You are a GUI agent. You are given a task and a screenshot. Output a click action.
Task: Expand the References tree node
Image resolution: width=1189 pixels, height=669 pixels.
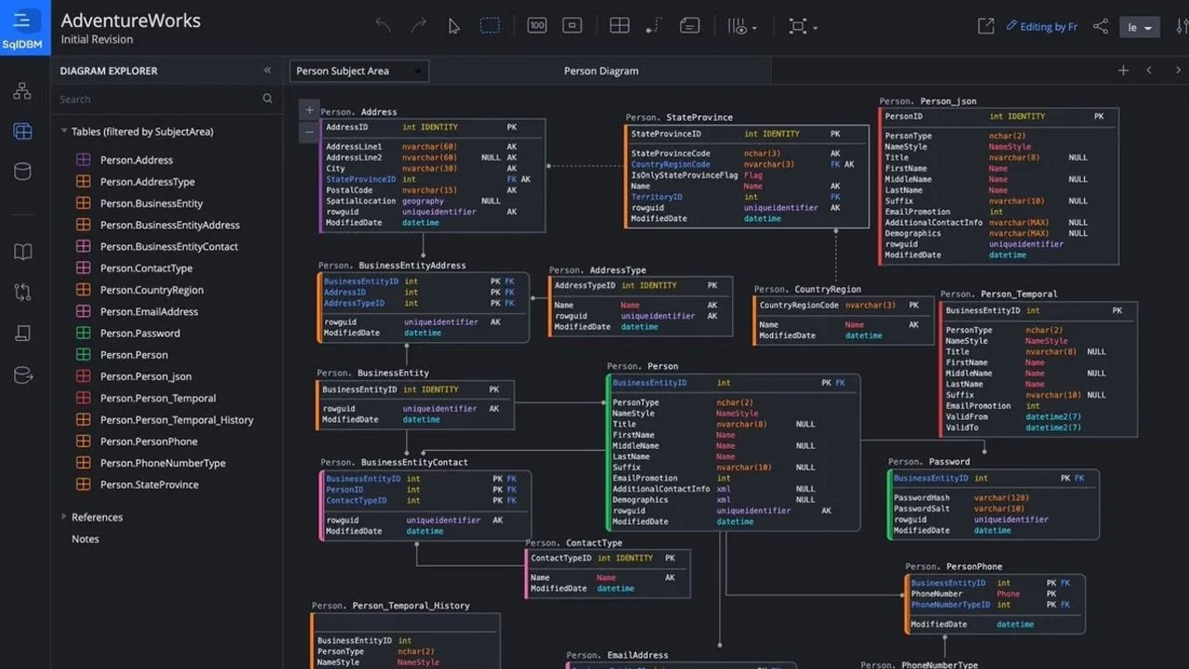pos(64,517)
